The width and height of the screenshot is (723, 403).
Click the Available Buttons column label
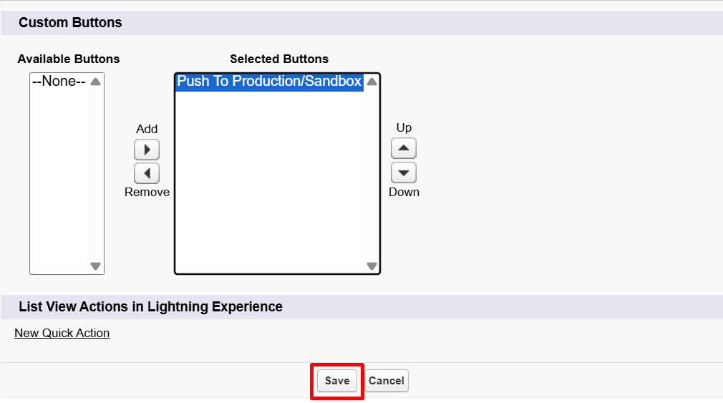(x=69, y=59)
